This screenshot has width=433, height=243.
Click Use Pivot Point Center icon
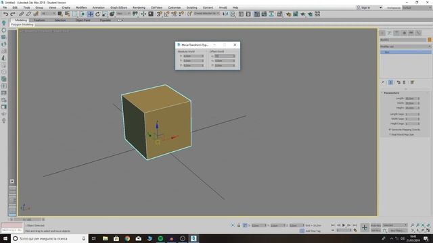coord(135,14)
